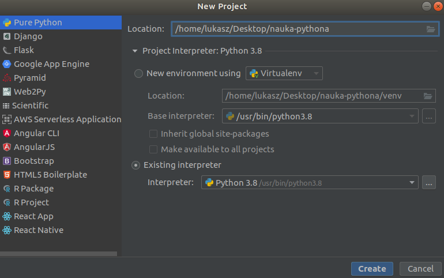Choose the Flask project type icon
Screen dimensions: 444x278
(7, 50)
